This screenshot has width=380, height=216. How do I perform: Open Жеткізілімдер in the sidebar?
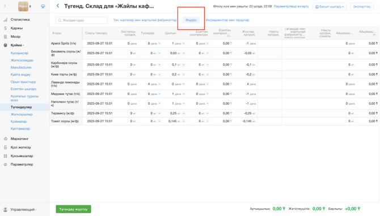click(22, 61)
